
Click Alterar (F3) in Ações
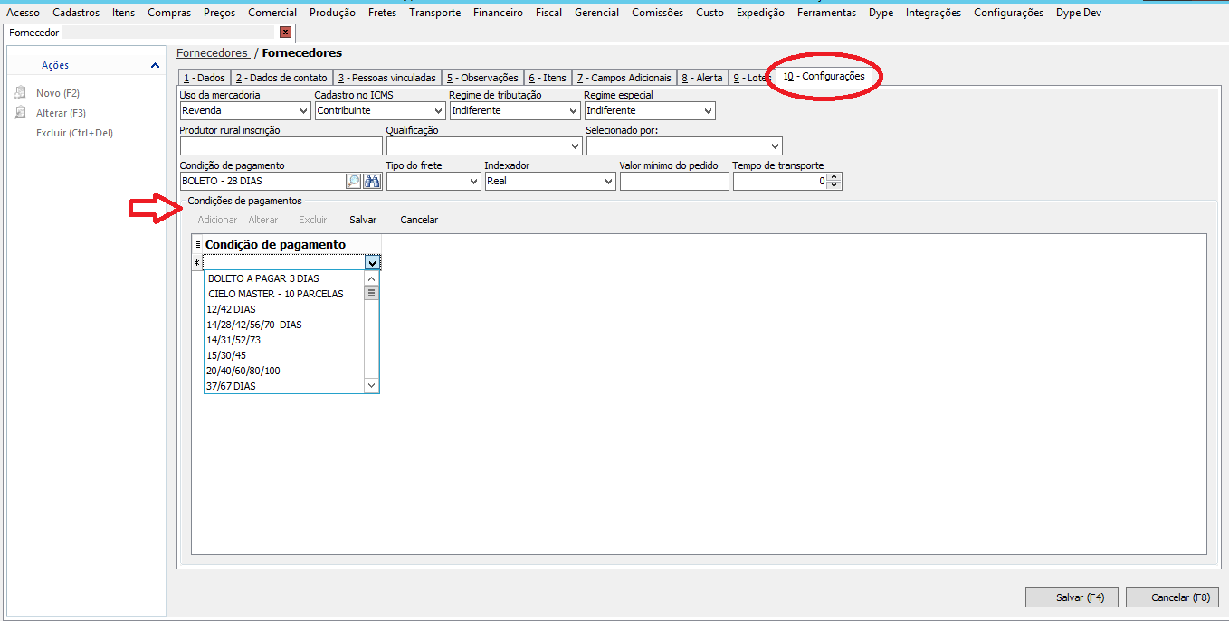(61, 113)
